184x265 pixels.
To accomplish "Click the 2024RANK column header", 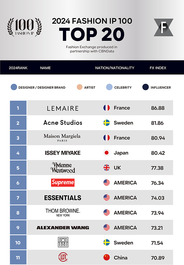I will pos(18,68).
